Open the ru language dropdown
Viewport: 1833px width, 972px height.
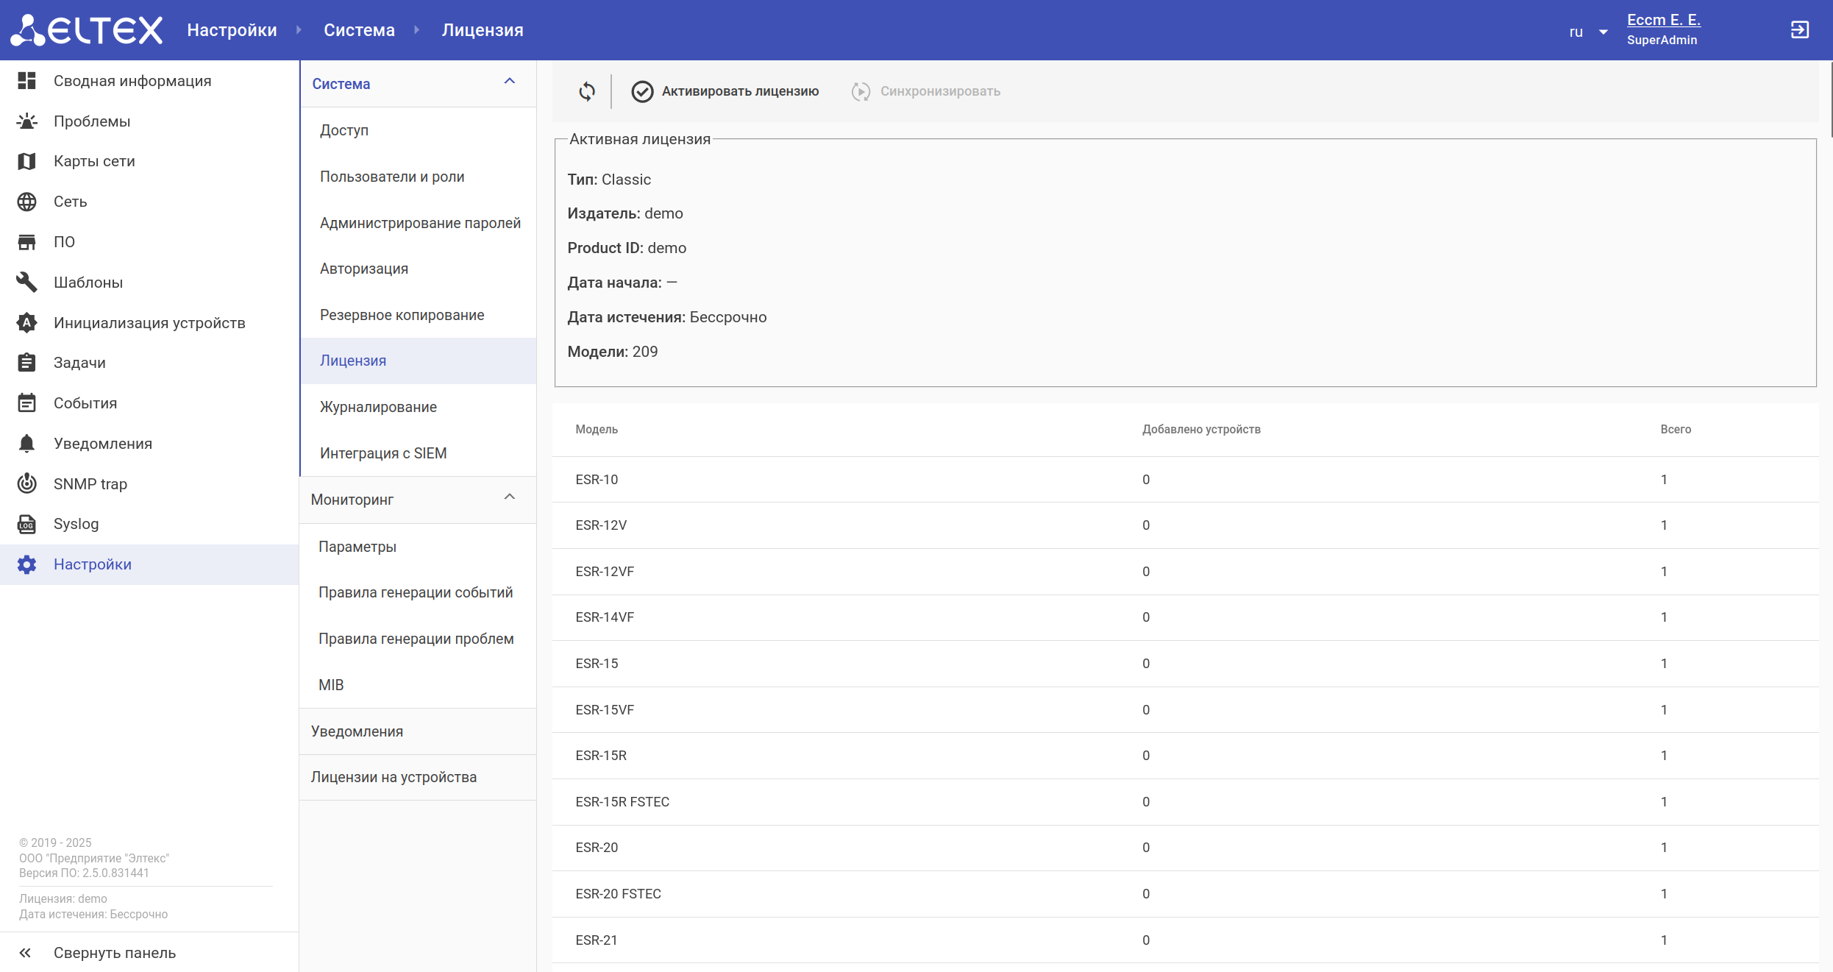tap(1588, 32)
